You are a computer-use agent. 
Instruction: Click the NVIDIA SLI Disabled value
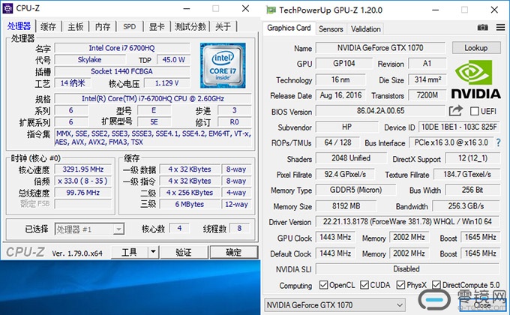[x=407, y=269]
